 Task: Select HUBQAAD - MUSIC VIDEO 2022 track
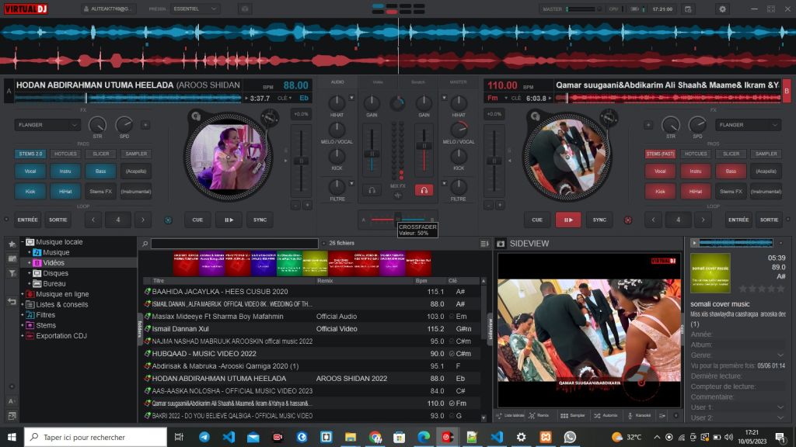pos(204,353)
